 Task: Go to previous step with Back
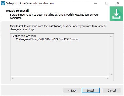point(72,91)
